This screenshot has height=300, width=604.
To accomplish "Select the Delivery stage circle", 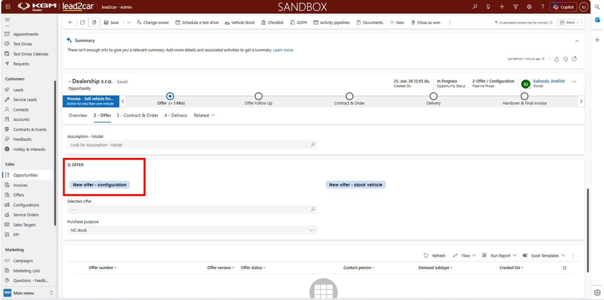I will (433, 96).
